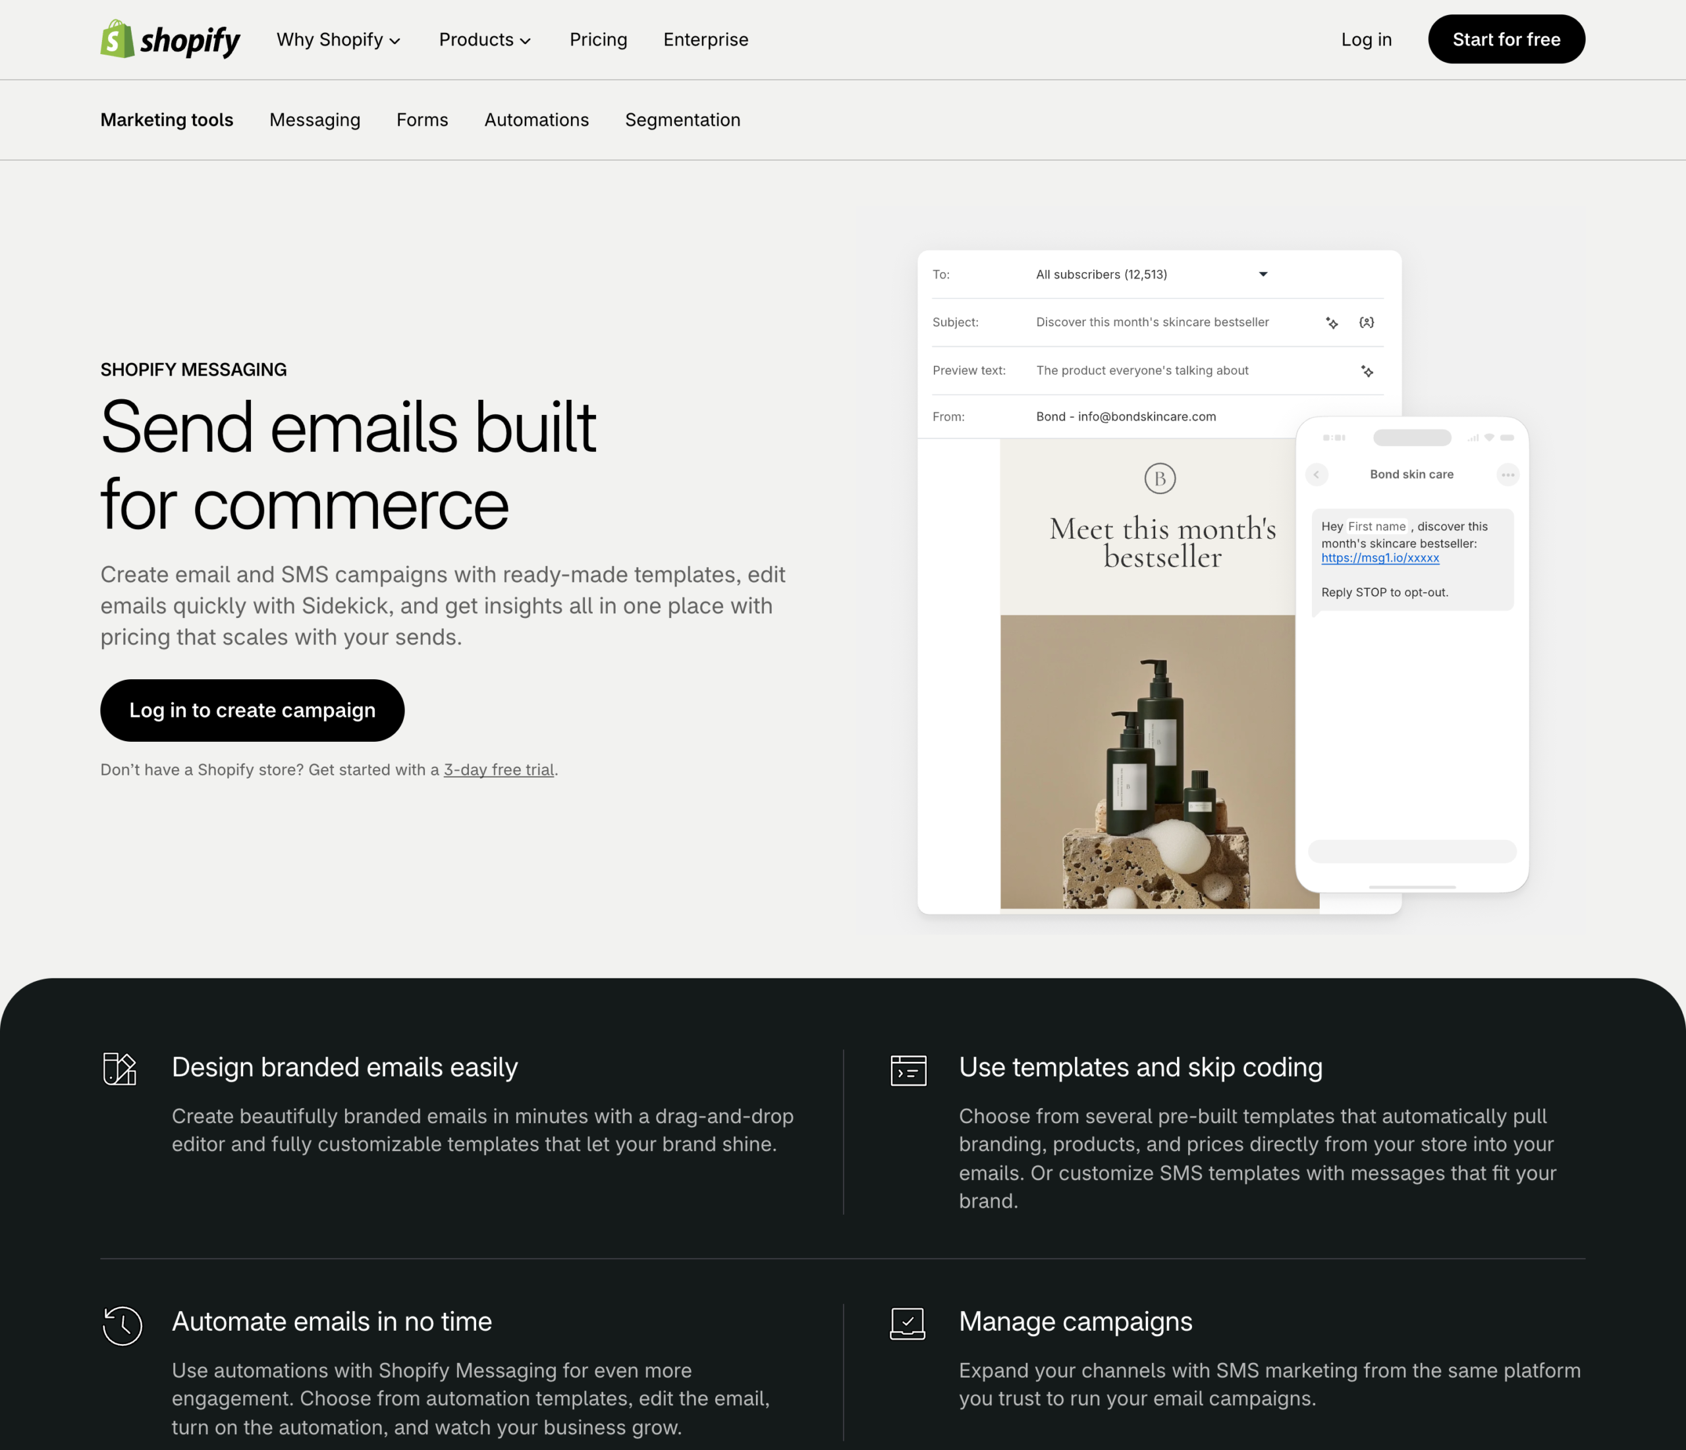Click the circular B brand logo in email
Viewport: 1686px width, 1450px height.
[1160, 479]
